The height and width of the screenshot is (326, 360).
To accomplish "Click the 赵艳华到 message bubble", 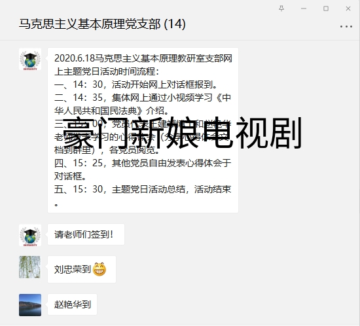I will [x=72, y=304].
